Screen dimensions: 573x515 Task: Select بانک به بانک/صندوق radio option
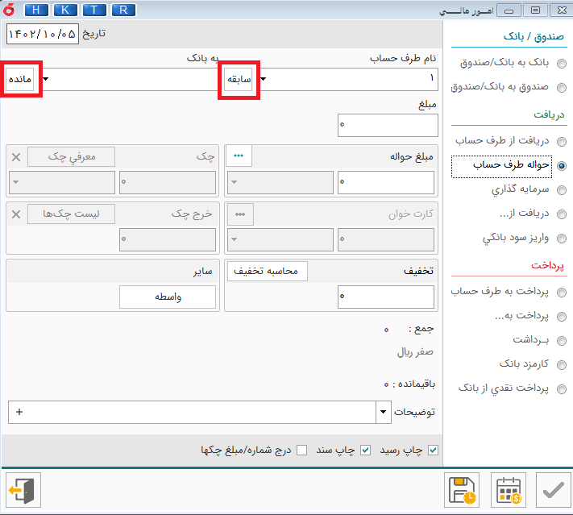[x=561, y=64]
